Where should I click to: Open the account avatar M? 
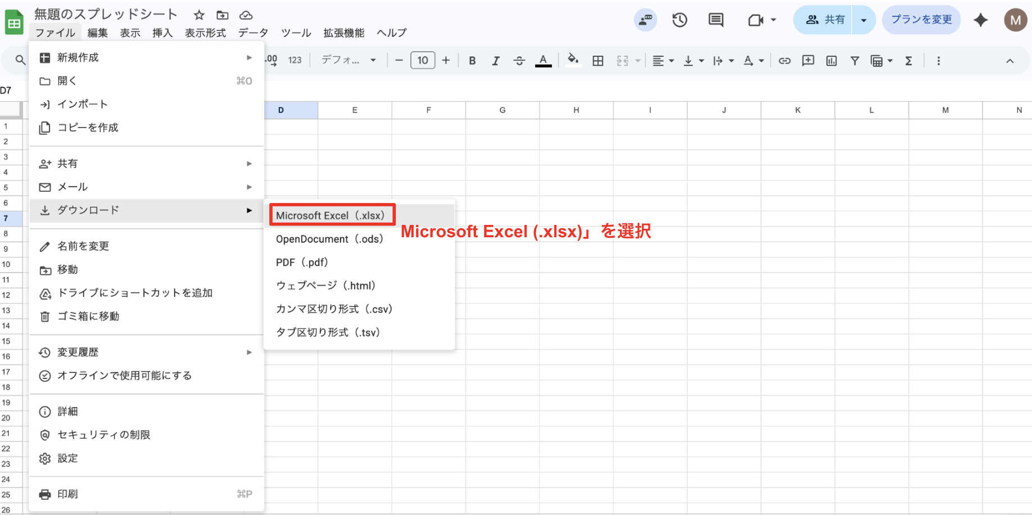click(1015, 20)
